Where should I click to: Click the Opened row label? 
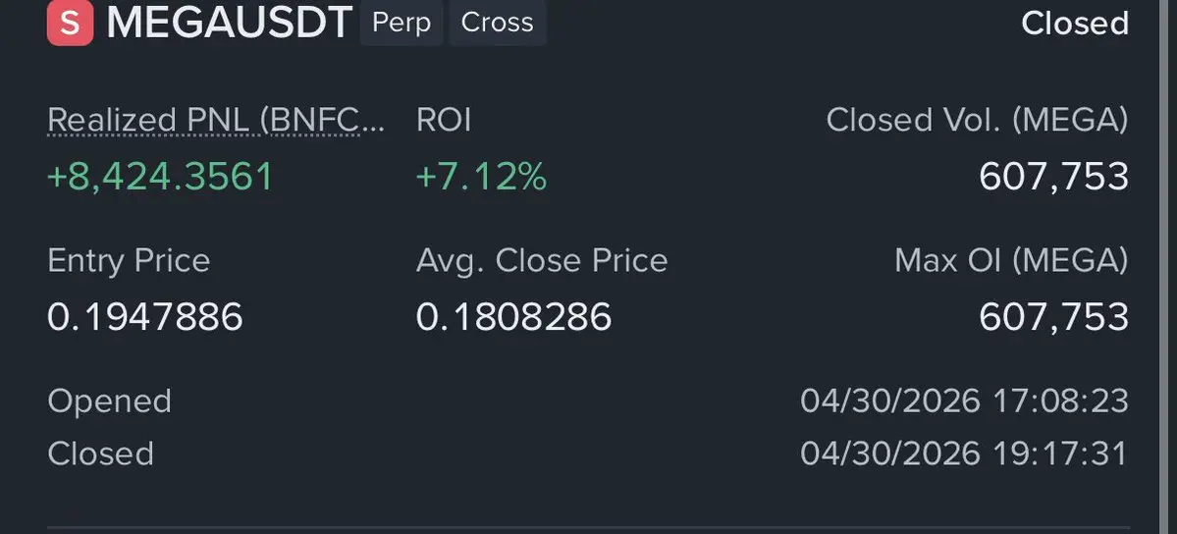109,401
